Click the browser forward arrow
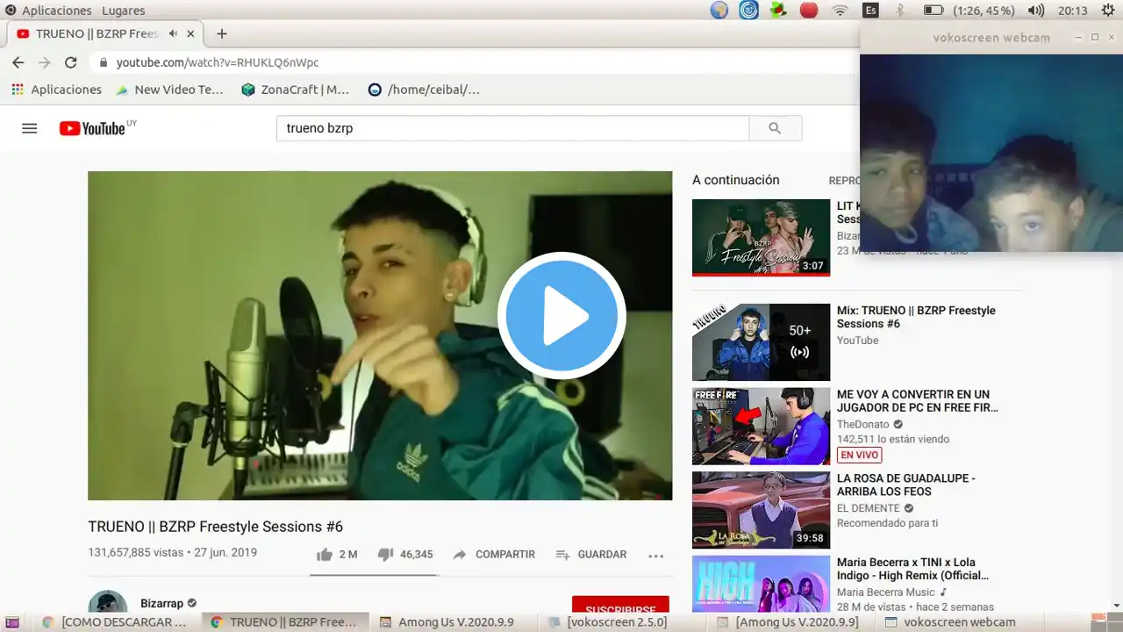Image resolution: width=1123 pixels, height=632 pixels. (x=44, y=62)
